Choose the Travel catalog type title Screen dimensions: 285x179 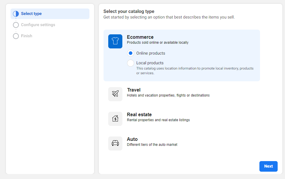134,90
